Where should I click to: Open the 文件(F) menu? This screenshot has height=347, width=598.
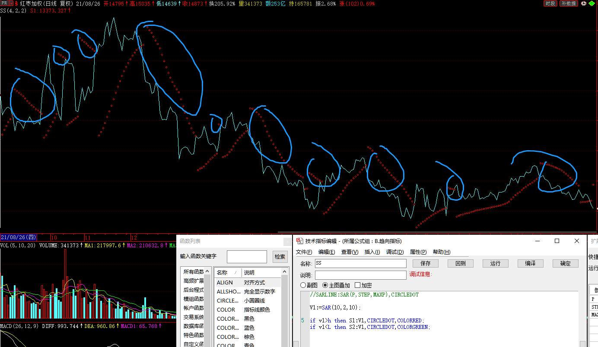click(x=304, y=252)
